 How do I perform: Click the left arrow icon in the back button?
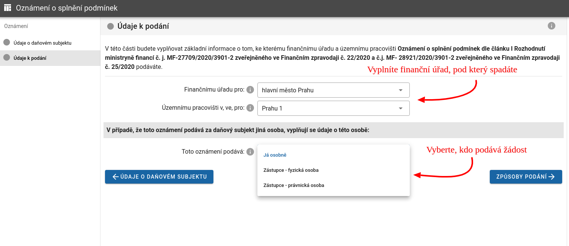pyautogui.click(x=116, y=177)
